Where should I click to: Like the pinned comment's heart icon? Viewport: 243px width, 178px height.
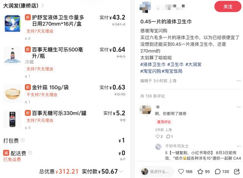click(158, 136)
